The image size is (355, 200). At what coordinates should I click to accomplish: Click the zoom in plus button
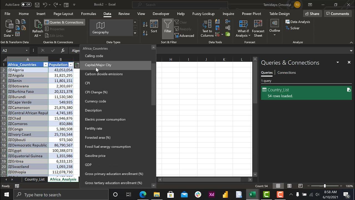[x=341, y=186]
